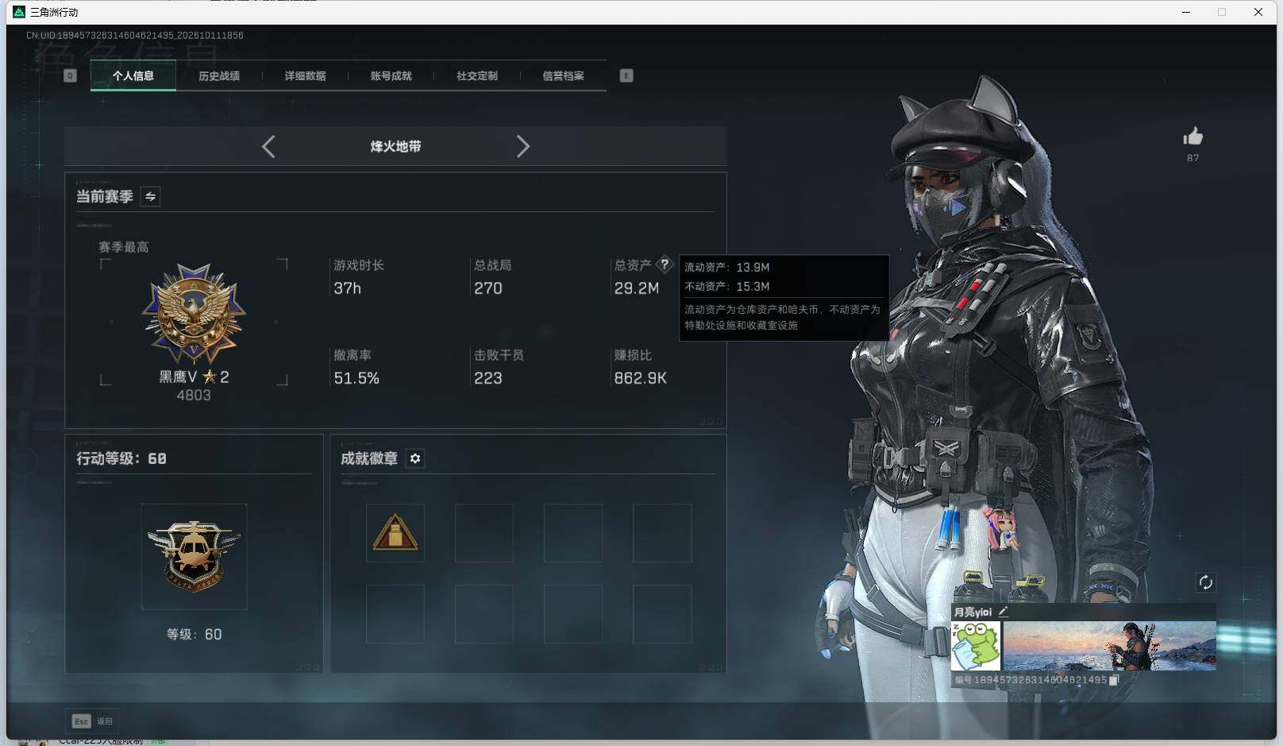Click the 行动等级: 60 heading
Viewport: 1283px width, 746px height.
121,458
